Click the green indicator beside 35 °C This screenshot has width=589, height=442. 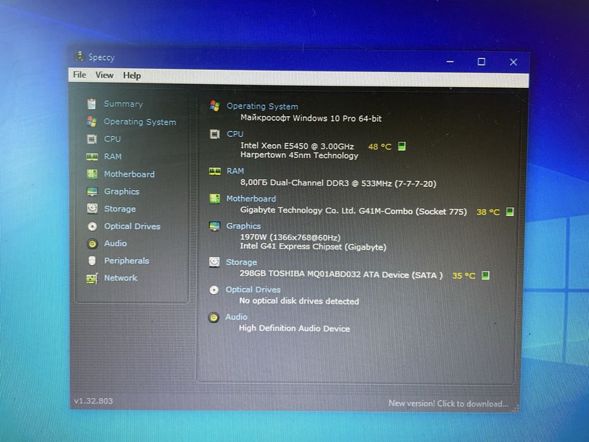[x=485, y=275]
